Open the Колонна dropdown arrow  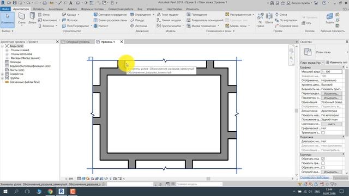(x=56, y=26)
